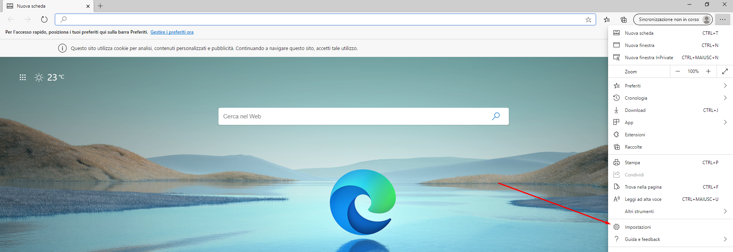Click the app launcher grid icon
This screenshot has height=252, width=733.
pos(23,78)
